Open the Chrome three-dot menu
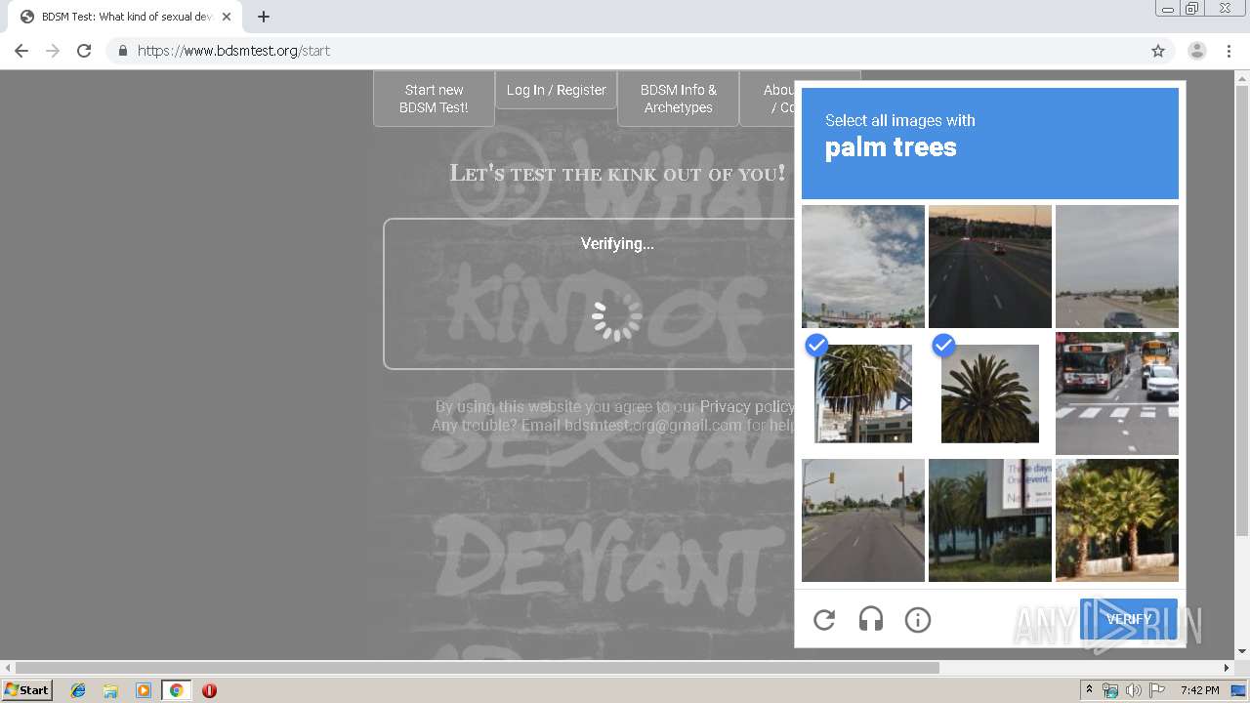 [1229, 51]
